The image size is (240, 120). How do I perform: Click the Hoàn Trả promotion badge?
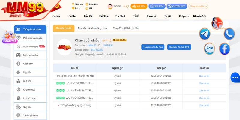coord(10,37)
